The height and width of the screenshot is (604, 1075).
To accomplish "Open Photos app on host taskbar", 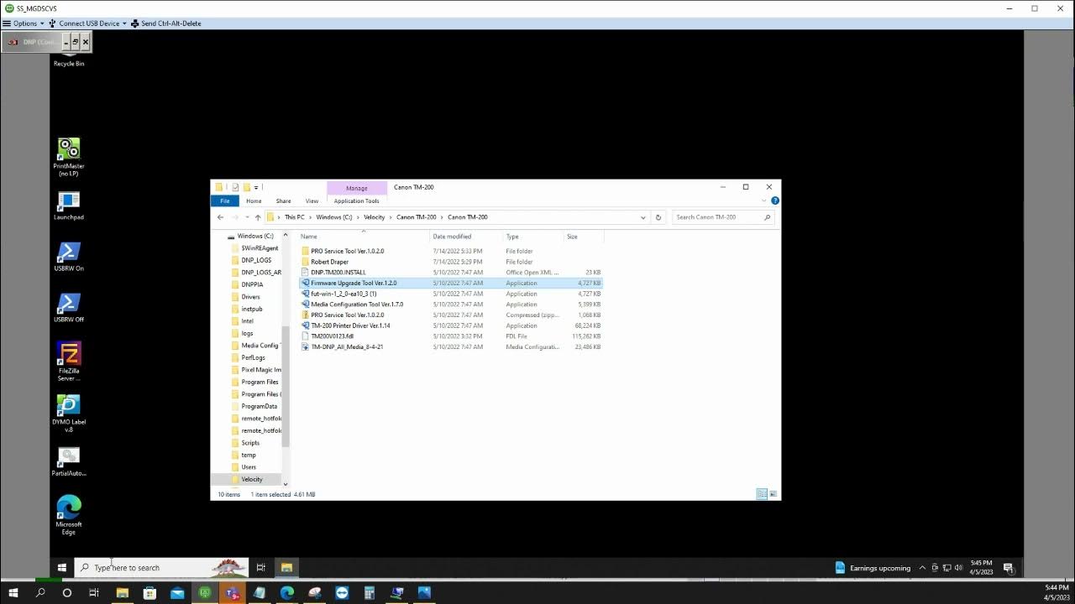I will tap(424, 593).
